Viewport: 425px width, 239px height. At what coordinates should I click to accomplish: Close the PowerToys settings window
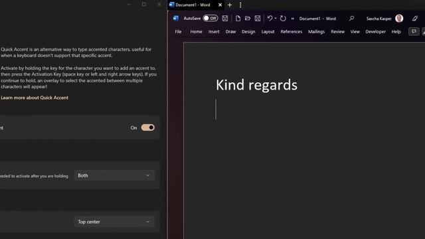(159, 5)
